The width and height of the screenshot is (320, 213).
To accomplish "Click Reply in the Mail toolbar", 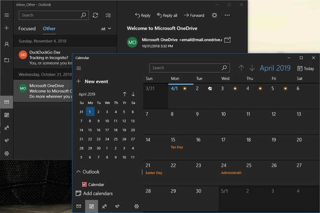I will 142,15.
